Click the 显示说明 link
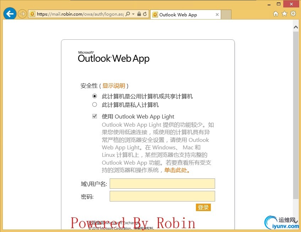Viewport: 301px width, 232px height. pyautogui.click(x=114, y=85)
